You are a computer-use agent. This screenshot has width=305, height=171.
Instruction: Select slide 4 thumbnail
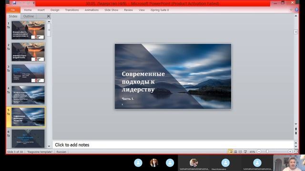click(28, 95)
